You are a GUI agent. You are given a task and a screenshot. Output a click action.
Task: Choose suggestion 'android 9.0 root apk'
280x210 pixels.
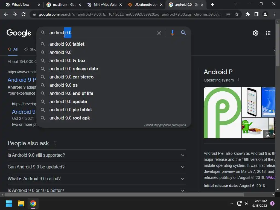point(114,118)
